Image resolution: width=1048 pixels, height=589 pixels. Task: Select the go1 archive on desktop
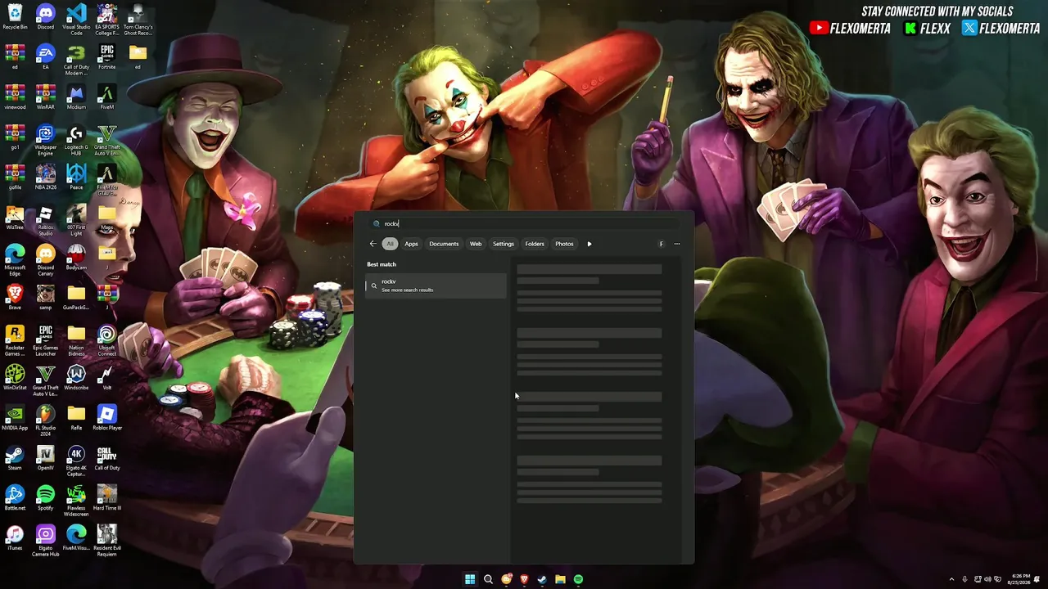click(x=15, y=137)
